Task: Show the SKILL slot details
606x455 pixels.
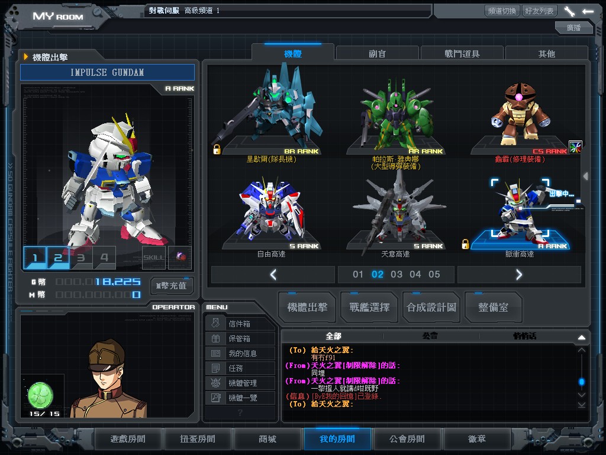Action: (153, 257)
